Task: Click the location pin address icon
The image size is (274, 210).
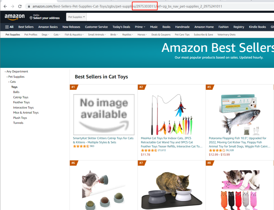Action: tap(31, 18)
